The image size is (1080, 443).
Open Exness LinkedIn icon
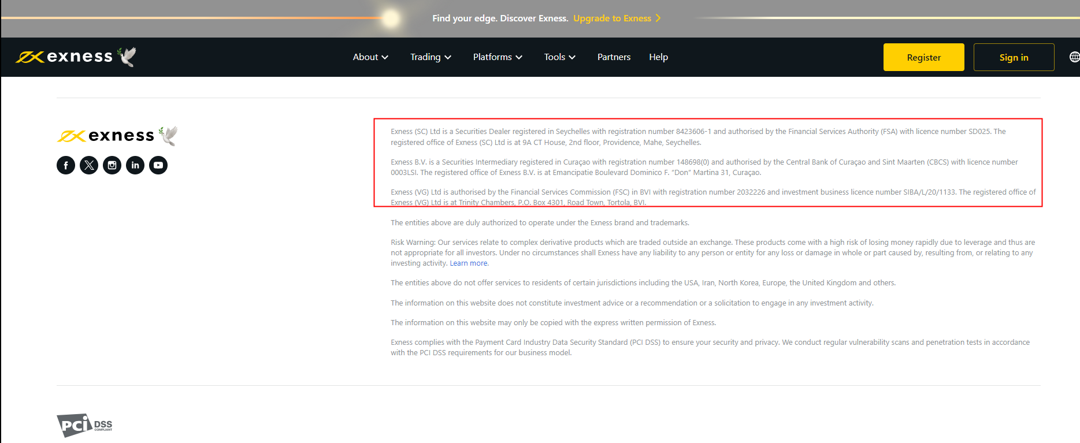point(135,165)
